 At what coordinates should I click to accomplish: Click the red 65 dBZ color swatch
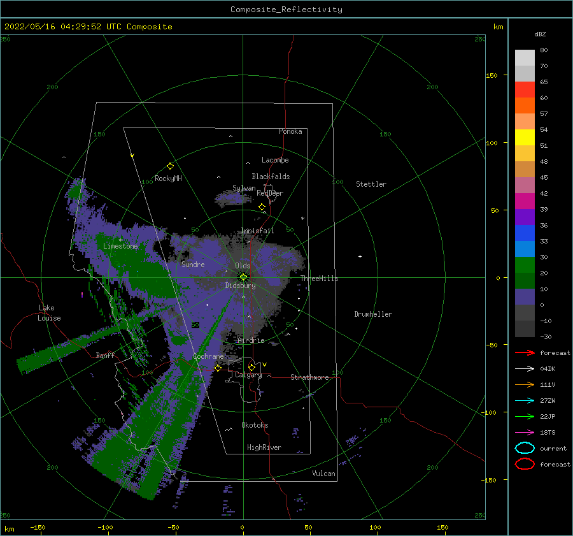[x=525, y=90]
